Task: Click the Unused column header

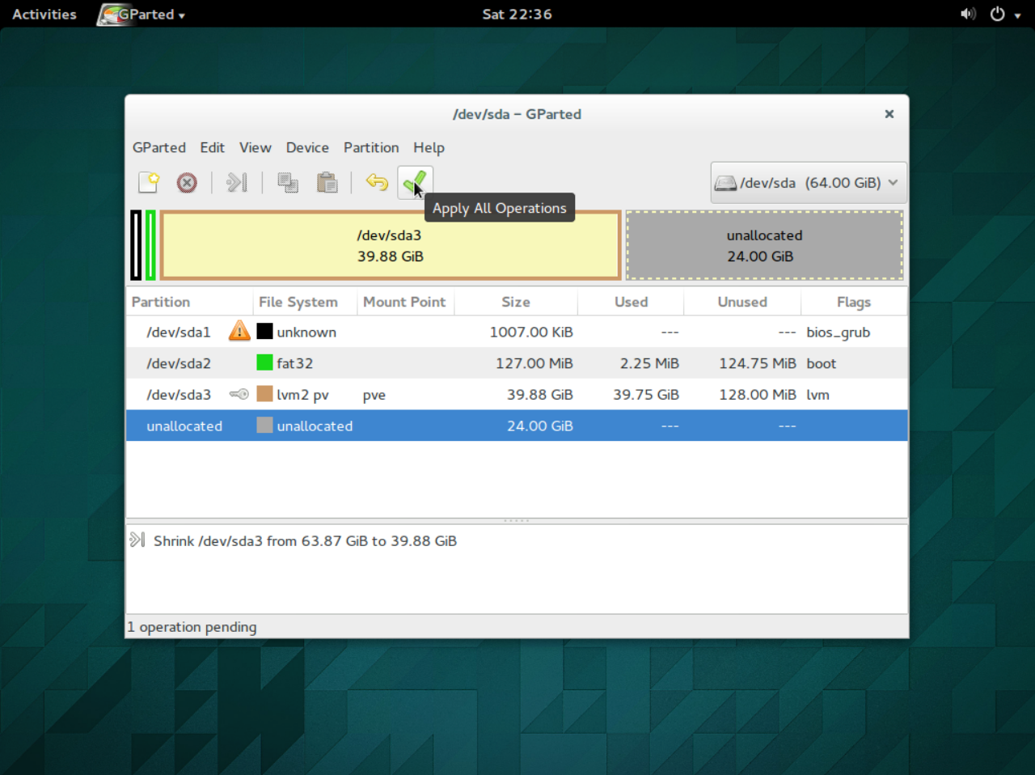Action: pyautogui.click(x=742, y=302)
